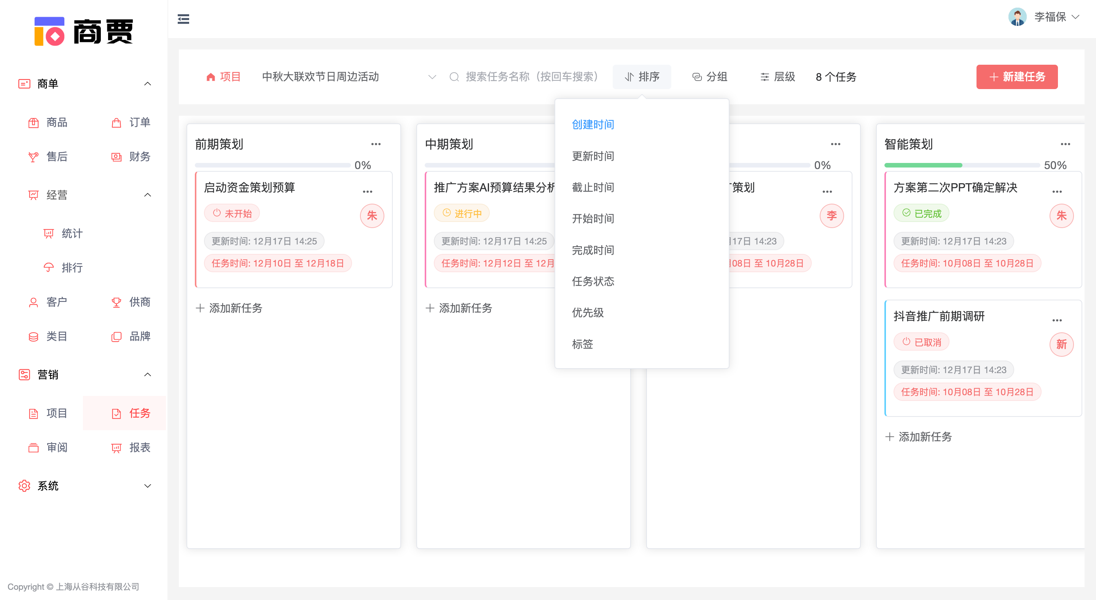The image size is (1096, 600).
Task: Click the 层级 hierarchy button
Action: pyautogui.click(x=777, y=77)
